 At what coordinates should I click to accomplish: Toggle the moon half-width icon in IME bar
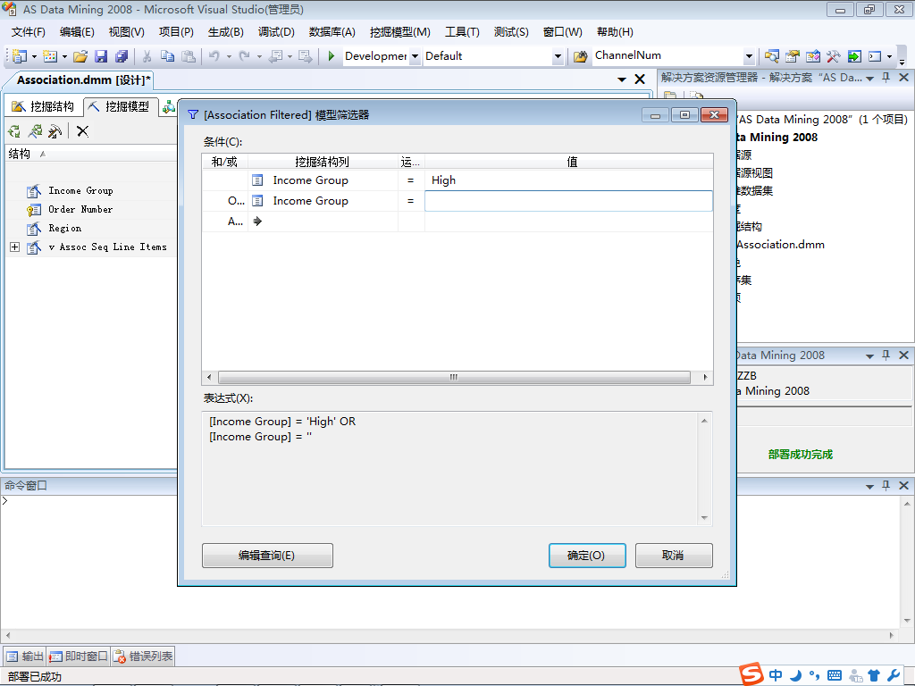pyautogui.click(x=795, y=675)
